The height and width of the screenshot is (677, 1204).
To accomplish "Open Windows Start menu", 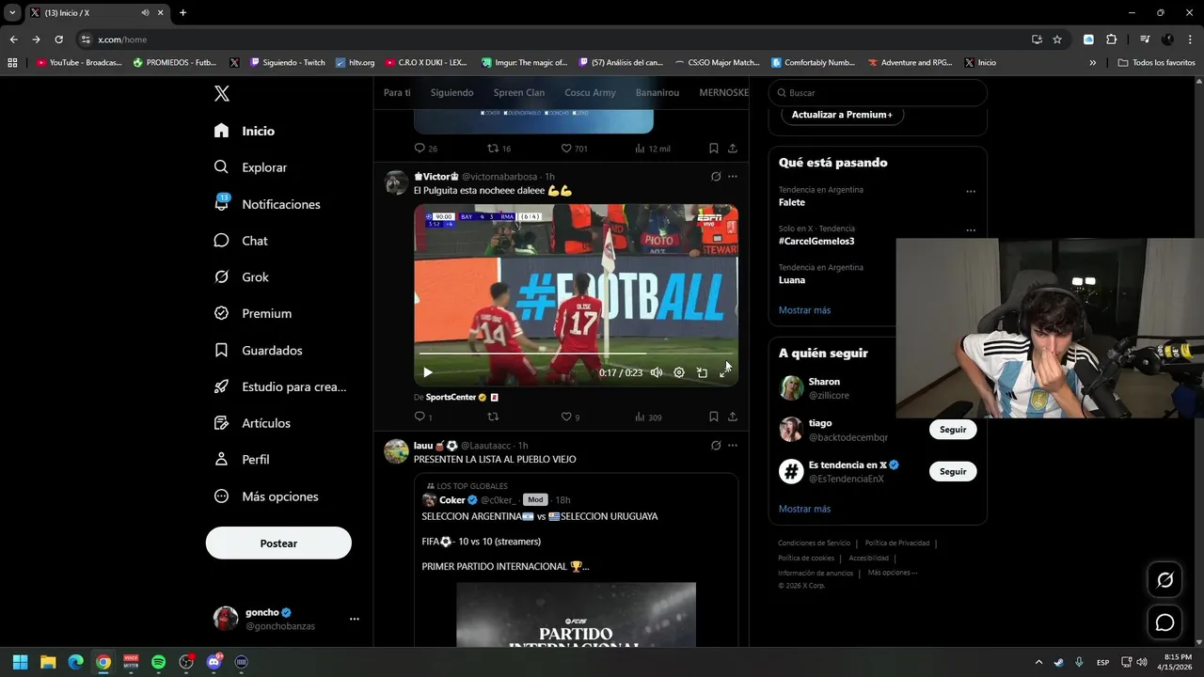I will click(20, 662).
